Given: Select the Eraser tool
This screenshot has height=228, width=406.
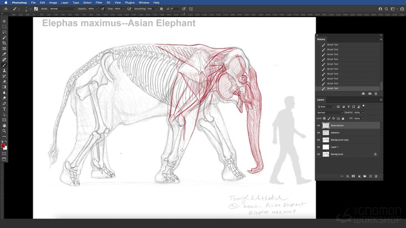Looking at the screenshot, I should pos(4,81).
